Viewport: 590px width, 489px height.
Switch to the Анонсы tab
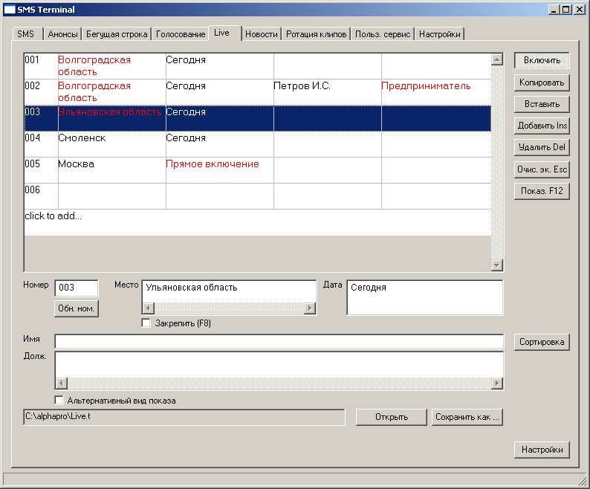pyautogui.click(x=62, y=34)
